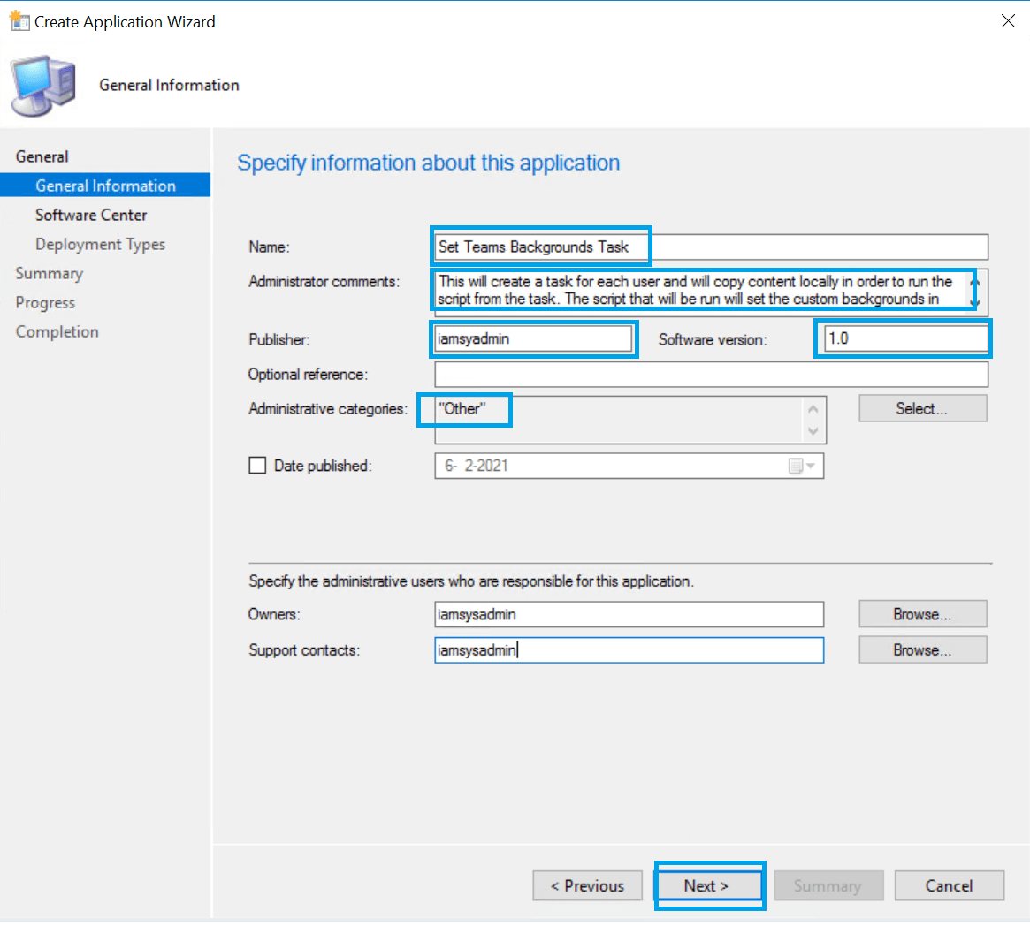Go back with the Previous button
1030x926 pixels.
click(x=587, y=886)
